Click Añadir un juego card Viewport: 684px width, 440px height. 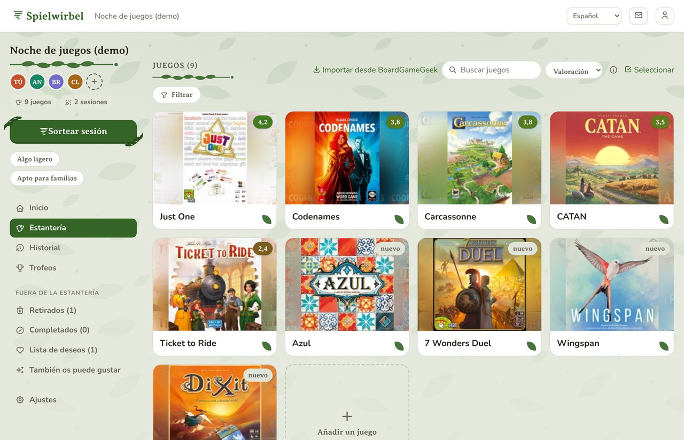[x=347, y=402]
